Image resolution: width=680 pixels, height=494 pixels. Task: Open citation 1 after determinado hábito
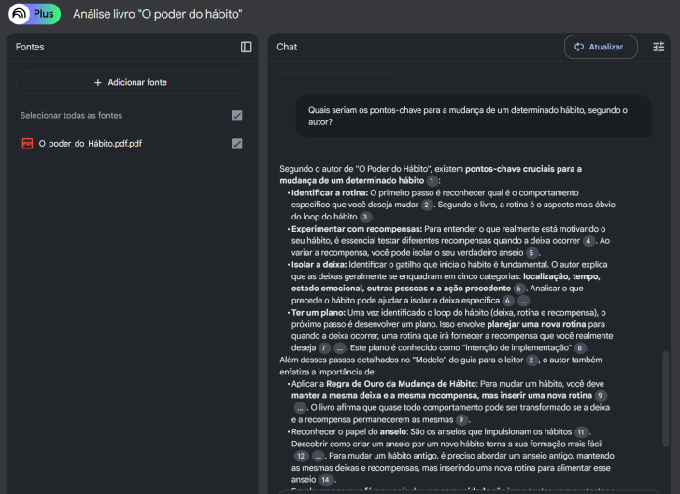tap(432, 181)
